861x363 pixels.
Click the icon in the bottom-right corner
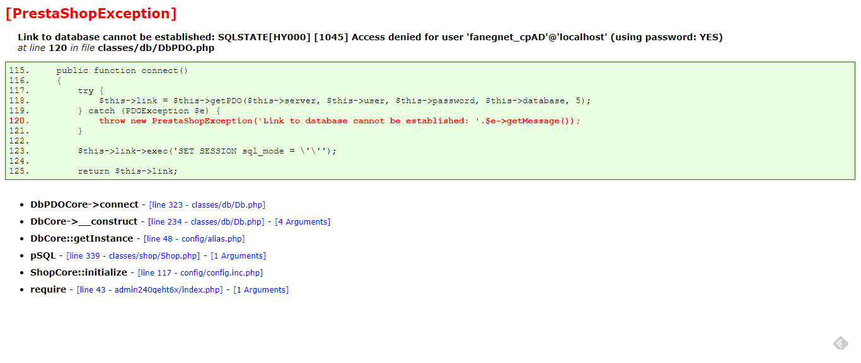(840, 343)
